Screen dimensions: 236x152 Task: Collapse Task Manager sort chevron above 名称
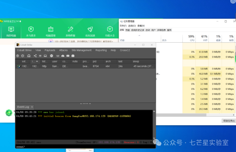(139, 36)
